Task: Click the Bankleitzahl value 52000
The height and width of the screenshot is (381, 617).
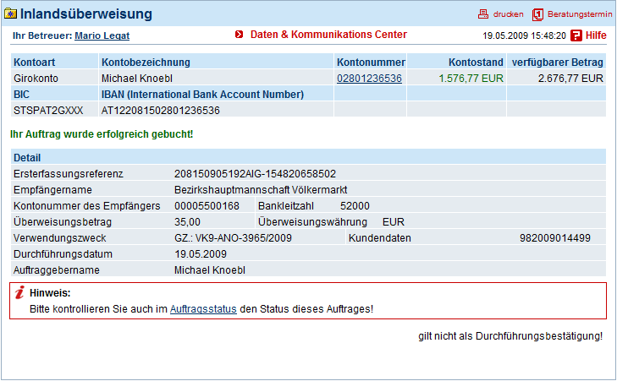Action: click(355, 206)
